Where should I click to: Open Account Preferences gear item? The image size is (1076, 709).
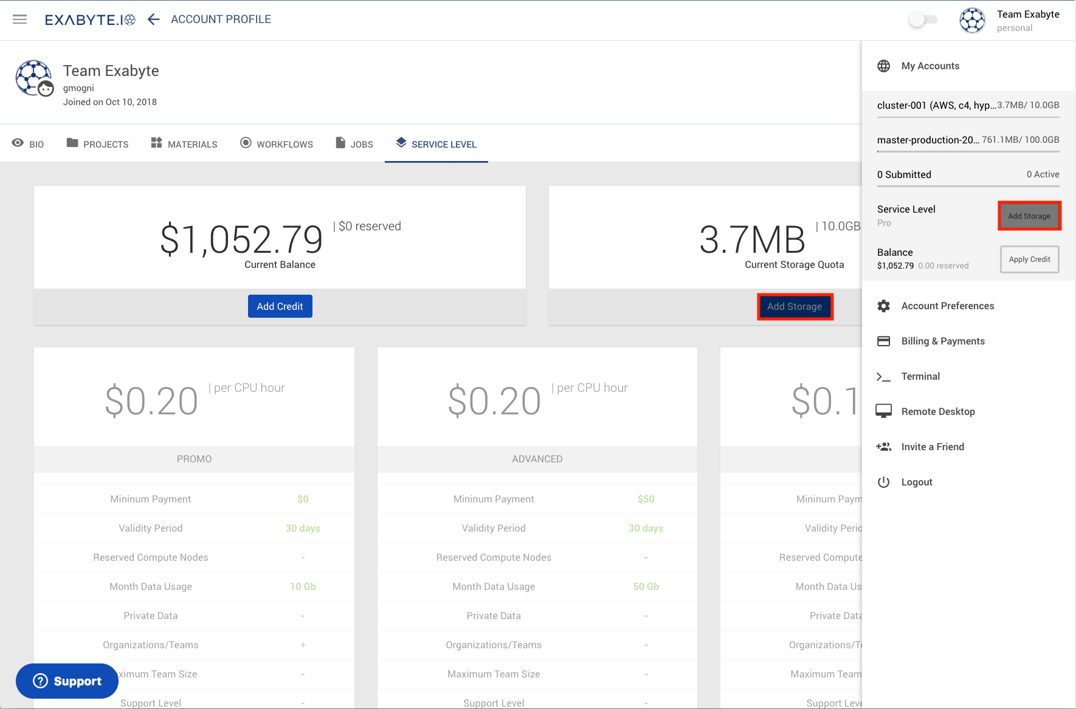tap(947, 306)
